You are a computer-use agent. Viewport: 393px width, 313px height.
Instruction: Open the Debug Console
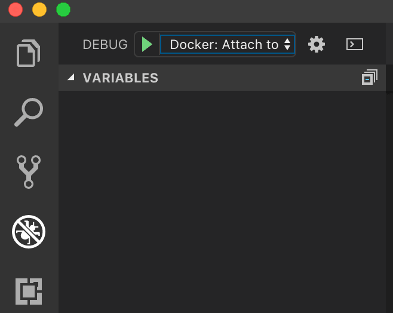point(355,44)
